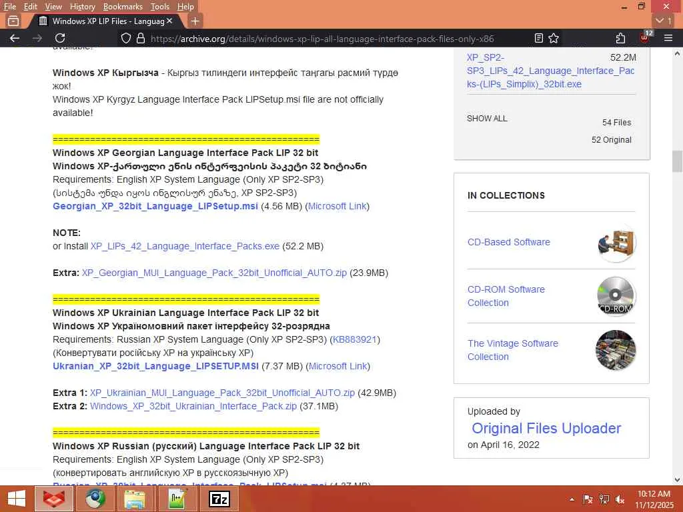Open the Windows Start button
Screen dimensions: 683x512
(17, 499)
